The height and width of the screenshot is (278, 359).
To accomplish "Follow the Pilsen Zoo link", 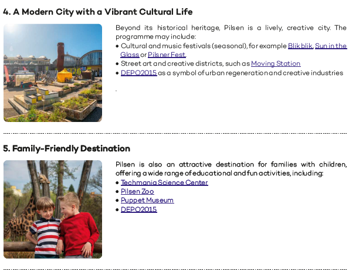I will coord(137,191).
